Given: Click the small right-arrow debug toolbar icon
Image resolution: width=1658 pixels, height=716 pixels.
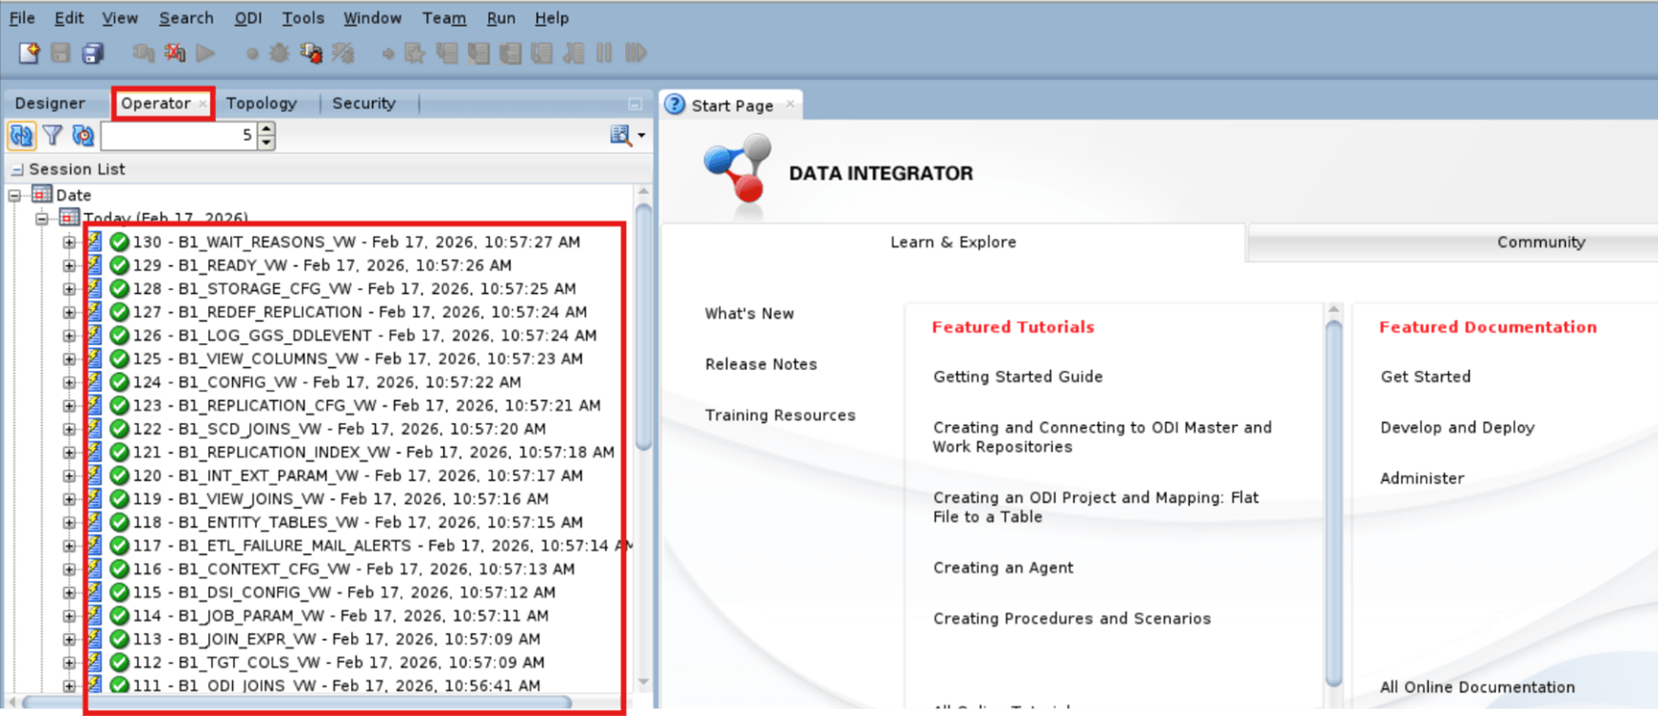Looking at the screenshot, I should [388, 54].
